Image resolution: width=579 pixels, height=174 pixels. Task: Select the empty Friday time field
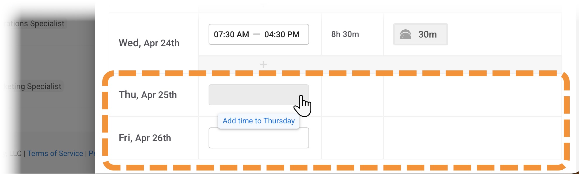click(259, 138)
